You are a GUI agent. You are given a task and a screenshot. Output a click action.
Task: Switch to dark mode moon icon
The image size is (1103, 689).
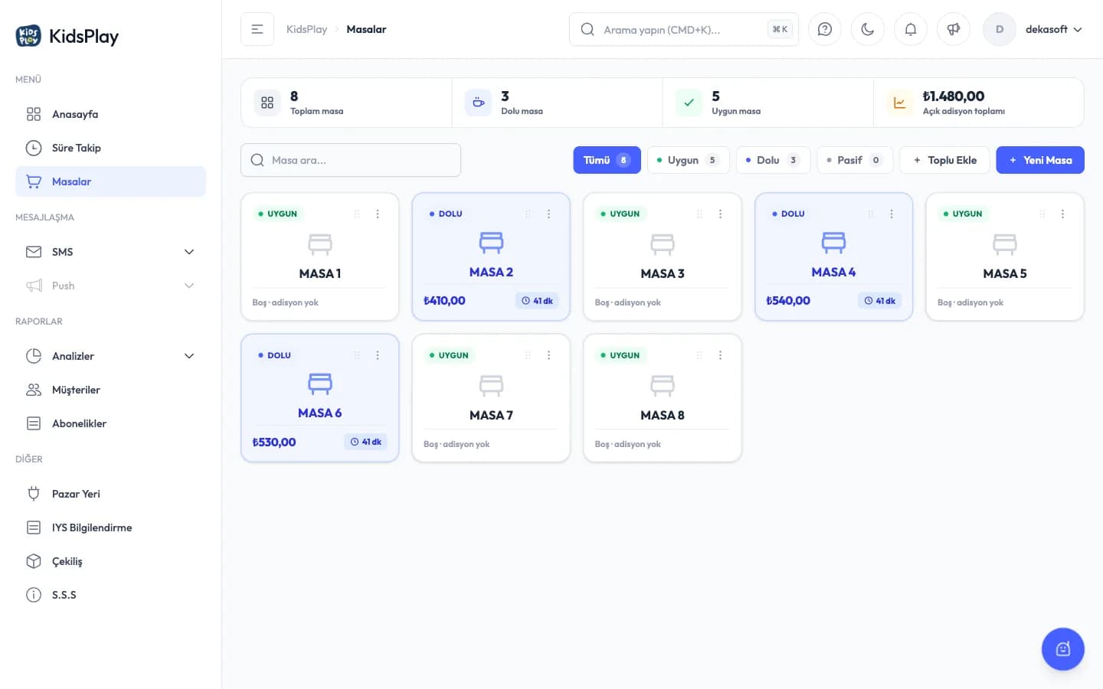coord(868,29)
